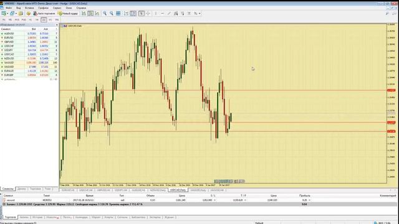Open the Вид menu
This screenshot has height=224, width=399.
(x=18, y=8)
